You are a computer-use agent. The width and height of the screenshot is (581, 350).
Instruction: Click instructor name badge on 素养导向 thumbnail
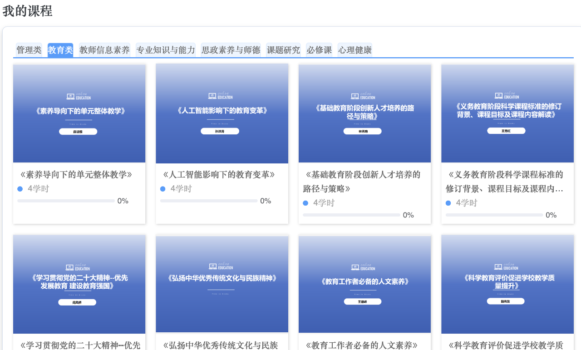coord(78,132)
